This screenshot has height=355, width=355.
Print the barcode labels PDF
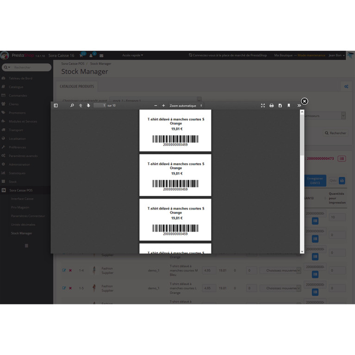[272, 106]
